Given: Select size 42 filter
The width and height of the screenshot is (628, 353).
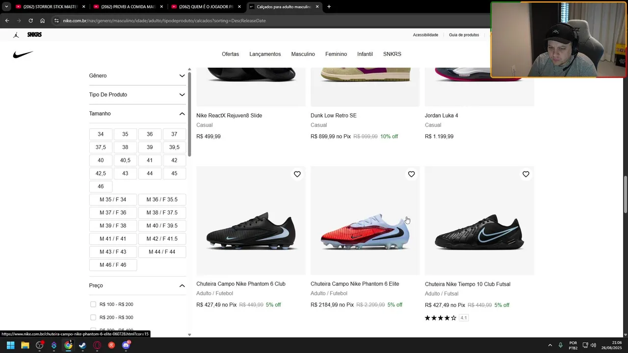Looking at the screenshot, I should pos(174,160).
